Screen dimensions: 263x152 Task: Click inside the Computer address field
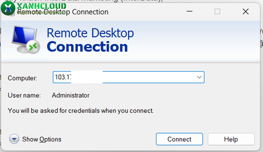click(131, 77)
